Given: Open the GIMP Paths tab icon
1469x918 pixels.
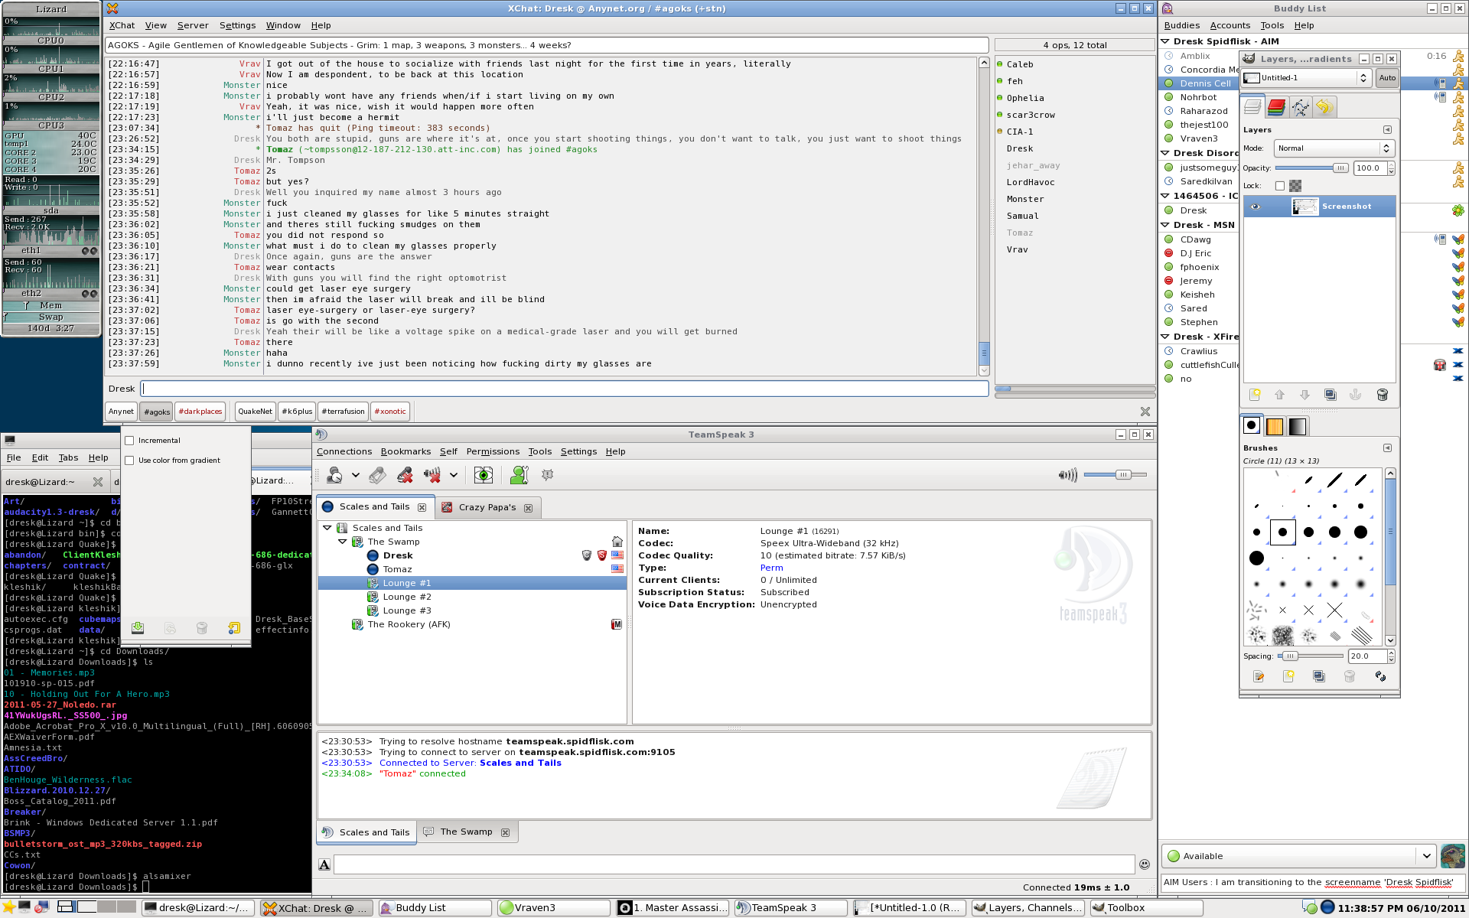Looking at the screenshot, I should click(x=1300, y=107).
